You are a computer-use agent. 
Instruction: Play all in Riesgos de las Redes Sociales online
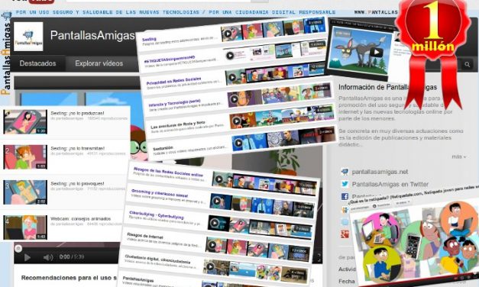tap(218, 179)
